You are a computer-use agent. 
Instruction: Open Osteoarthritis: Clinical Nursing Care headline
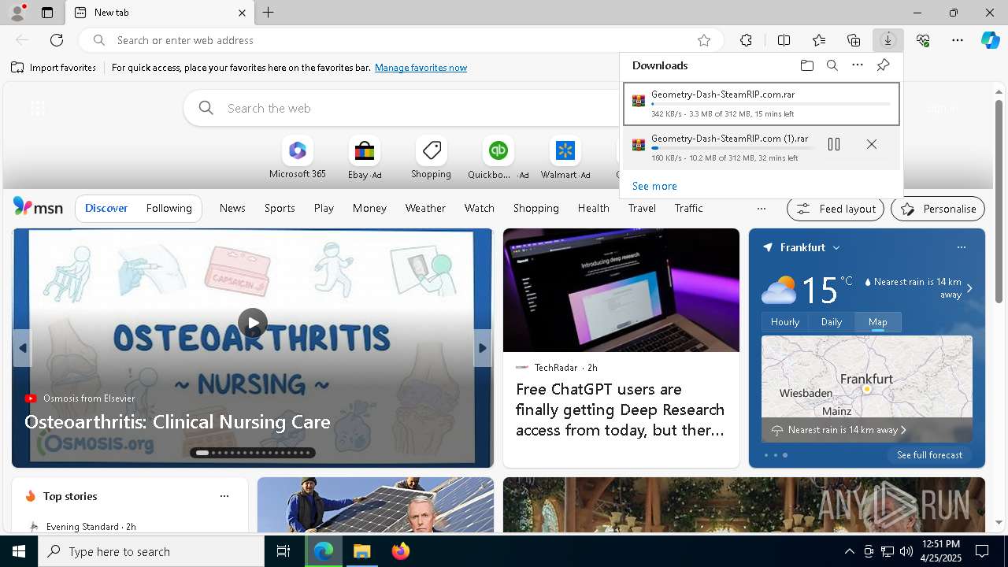click(177, 422)
